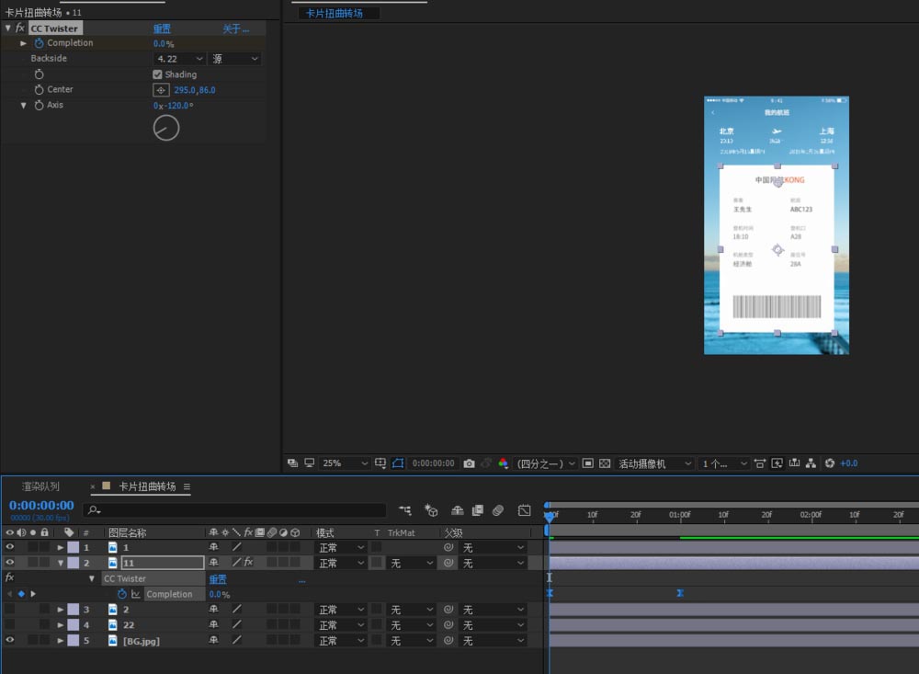The width and height of the screenshot is (919, 674).
Task: Enable the Shading checkbox
Action: 157,74
